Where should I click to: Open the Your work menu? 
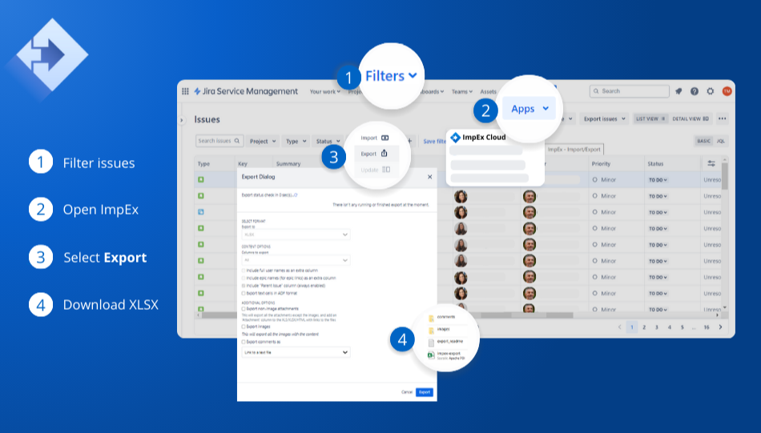tap(324, 92)
